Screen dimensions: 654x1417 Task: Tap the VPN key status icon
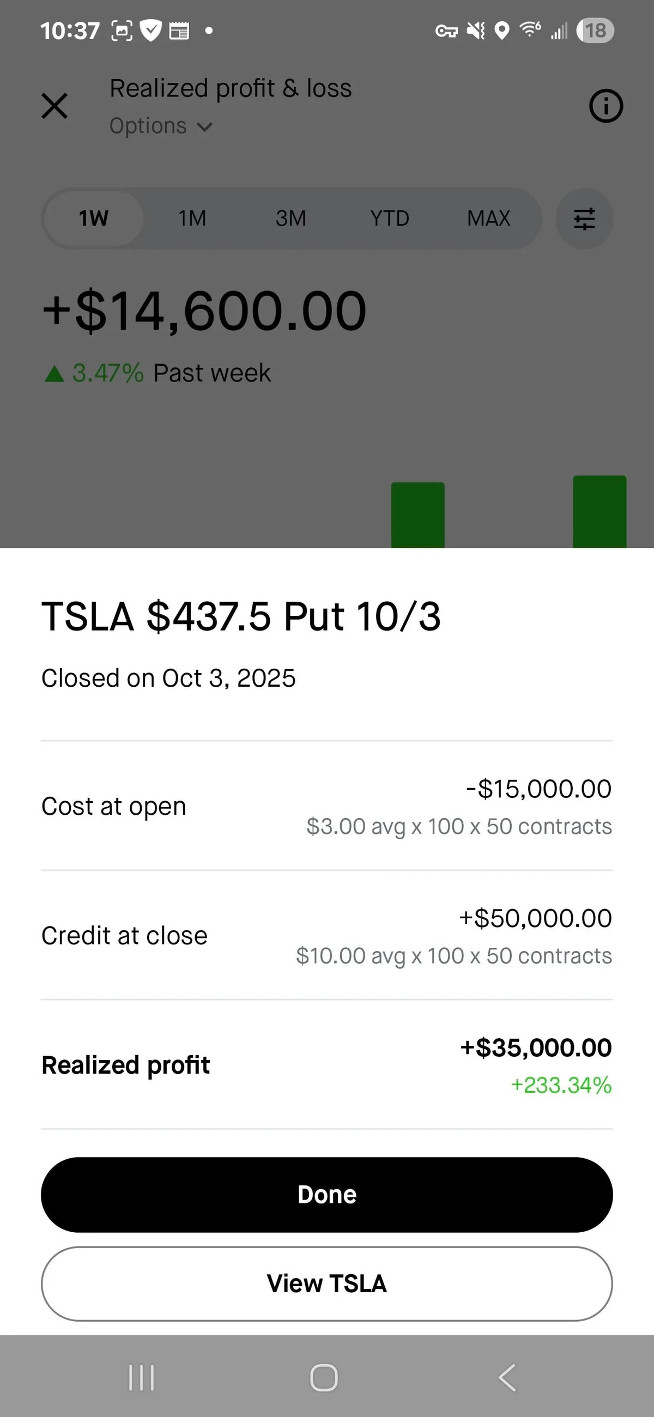pyautogui.click(x=446, y=31)
